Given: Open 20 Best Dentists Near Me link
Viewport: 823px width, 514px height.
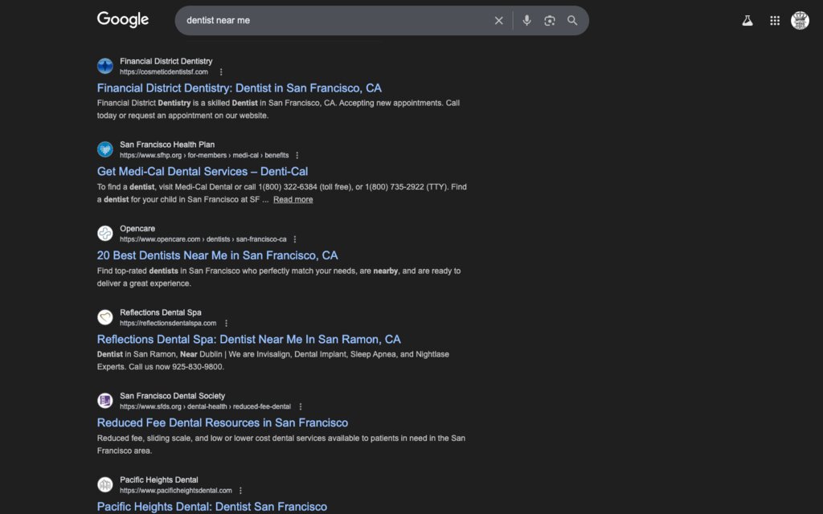Looking at the screenshot, I should 217,255.
